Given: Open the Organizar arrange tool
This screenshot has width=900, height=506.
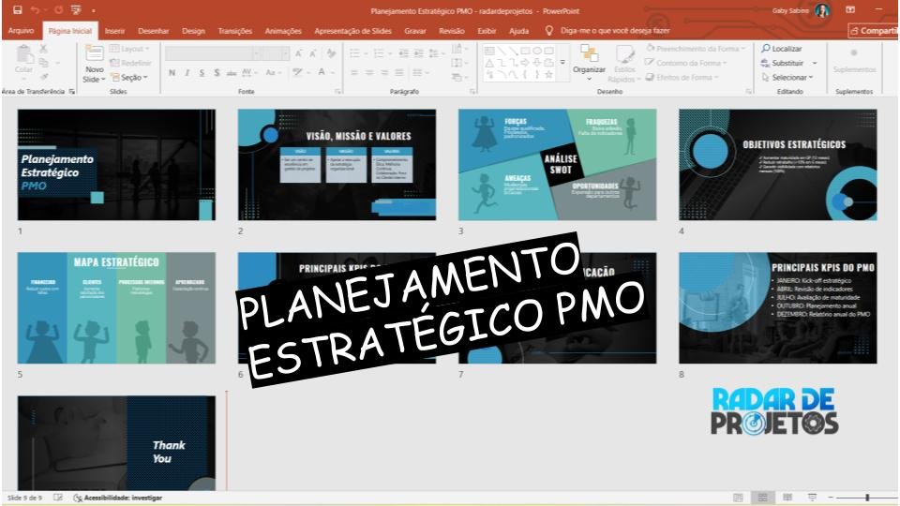Looking at the screenshot, I should pyautogui.click(x=589, y=58).
